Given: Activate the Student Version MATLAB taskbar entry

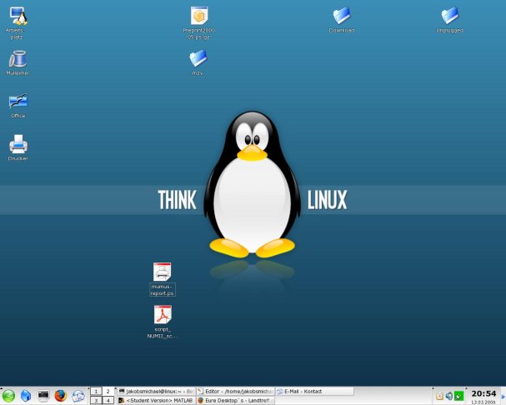Looking at the screenshot, I should (155, 401).
